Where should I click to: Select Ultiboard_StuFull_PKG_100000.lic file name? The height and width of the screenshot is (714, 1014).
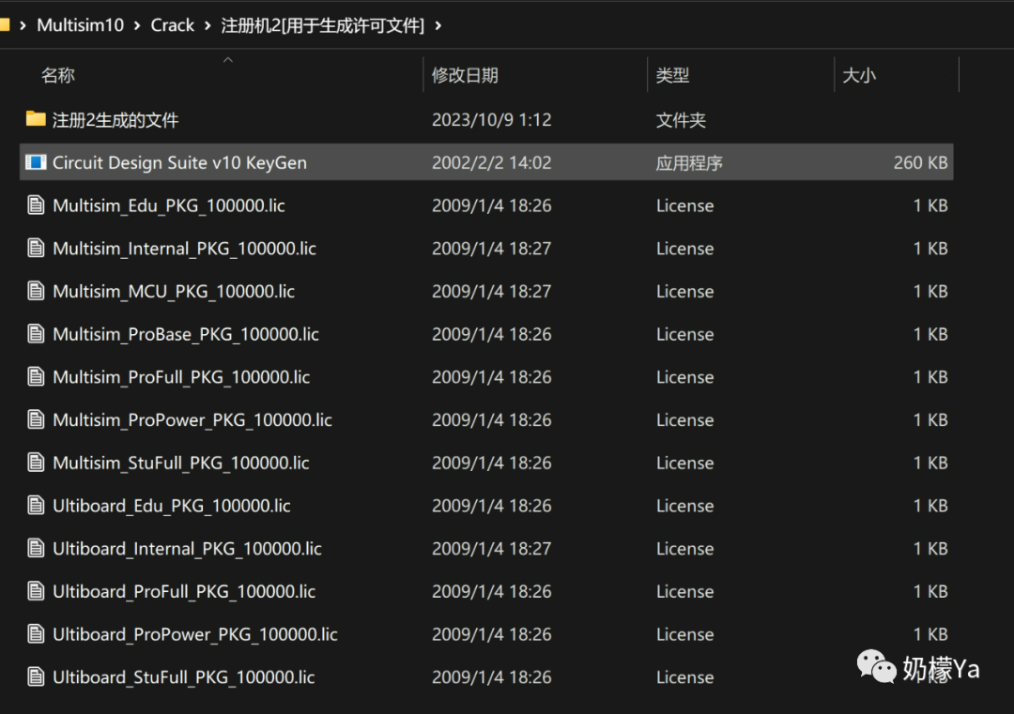[x=184, y=677]
